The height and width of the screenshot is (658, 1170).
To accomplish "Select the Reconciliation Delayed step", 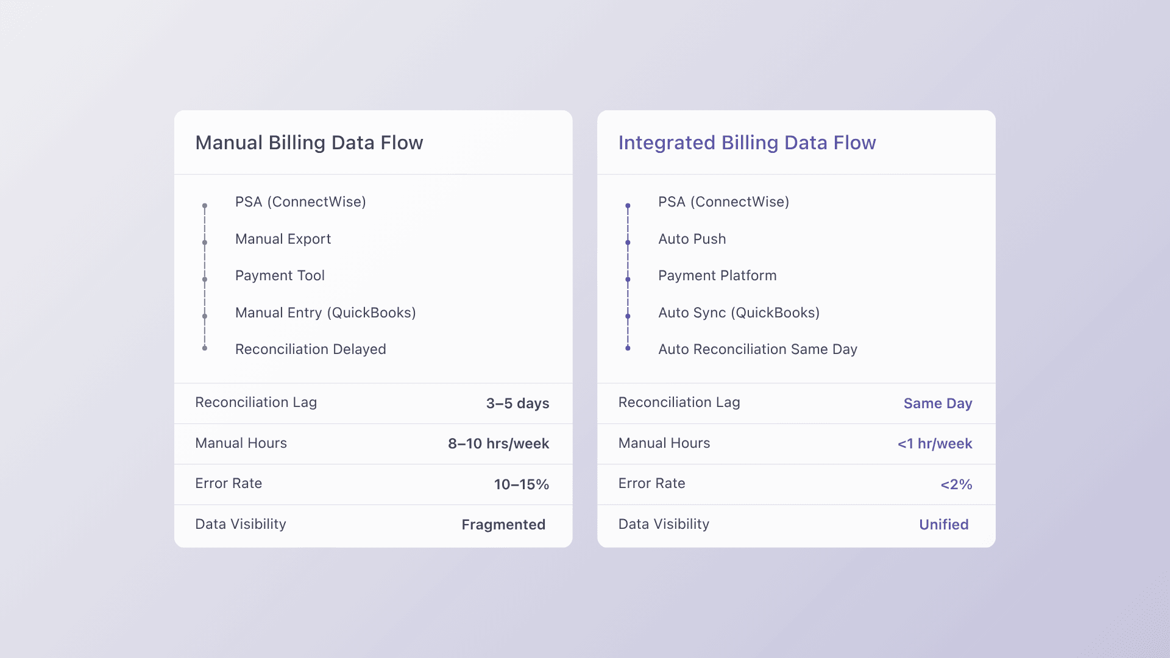I will (x=310, y=349).
